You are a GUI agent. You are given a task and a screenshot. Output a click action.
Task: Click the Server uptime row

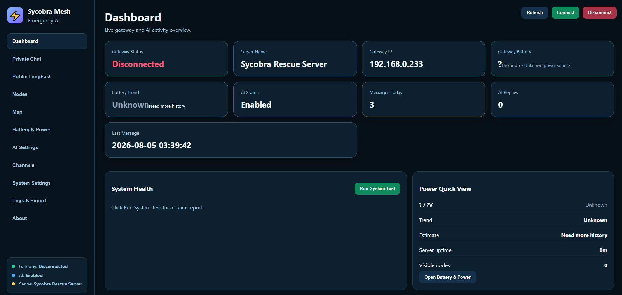pyautogui.click(x=513, y=250)
